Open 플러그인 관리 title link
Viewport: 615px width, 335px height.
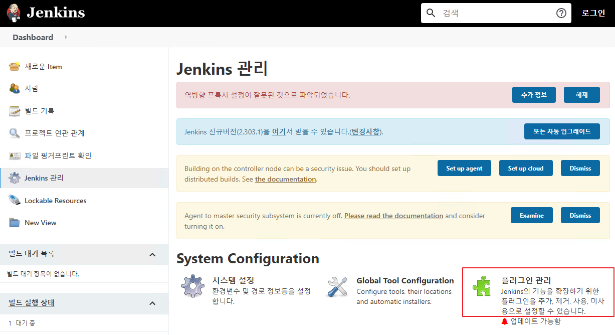[526, 280]
